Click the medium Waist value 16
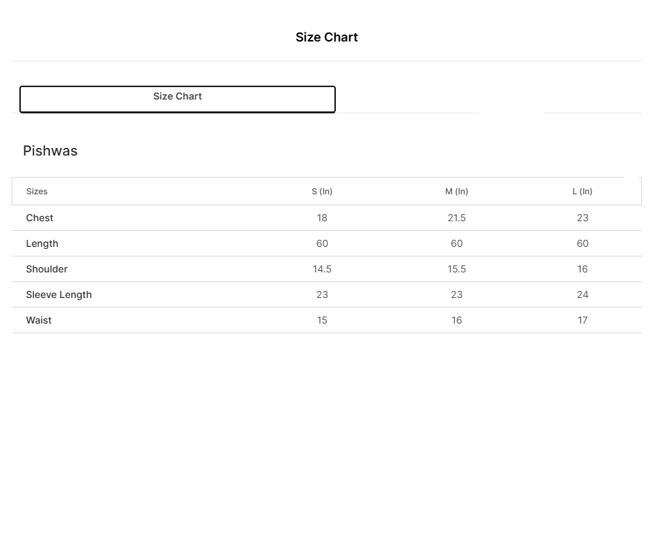Viewport: 655px width, 540px height. pyautogui.click(x=456, y=320)
